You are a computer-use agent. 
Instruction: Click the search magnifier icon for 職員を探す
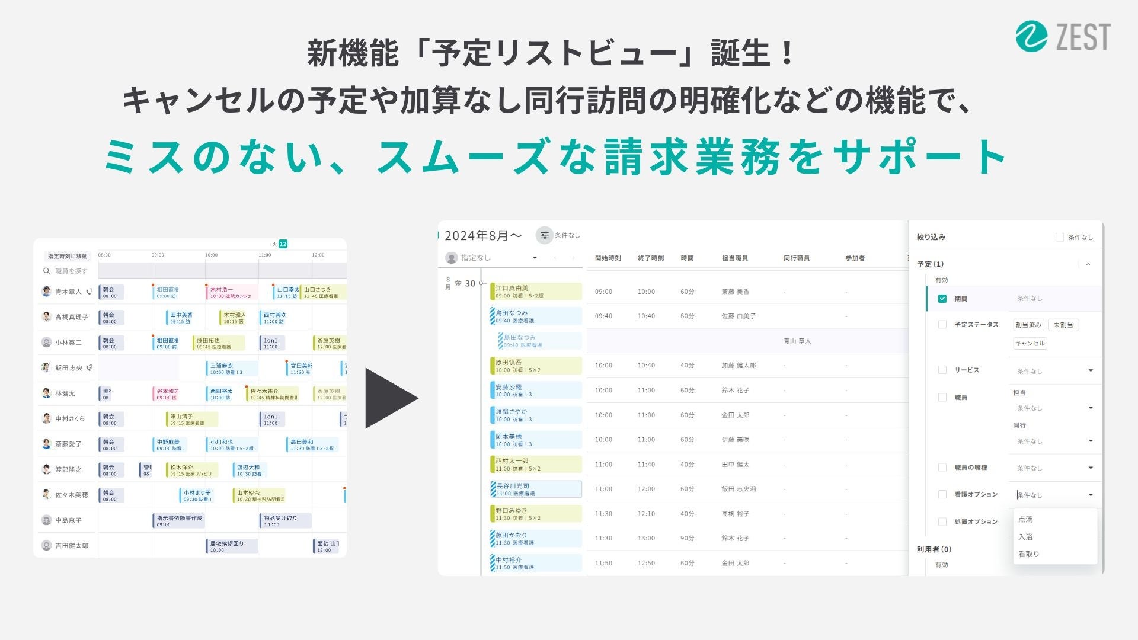[x=46, y=271]
